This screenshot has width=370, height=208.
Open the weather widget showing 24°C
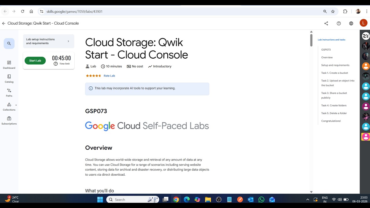click(12, 199)
